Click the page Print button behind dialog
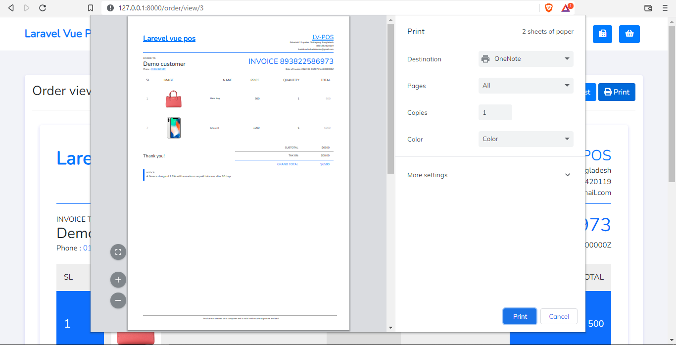 click(617, 92)
